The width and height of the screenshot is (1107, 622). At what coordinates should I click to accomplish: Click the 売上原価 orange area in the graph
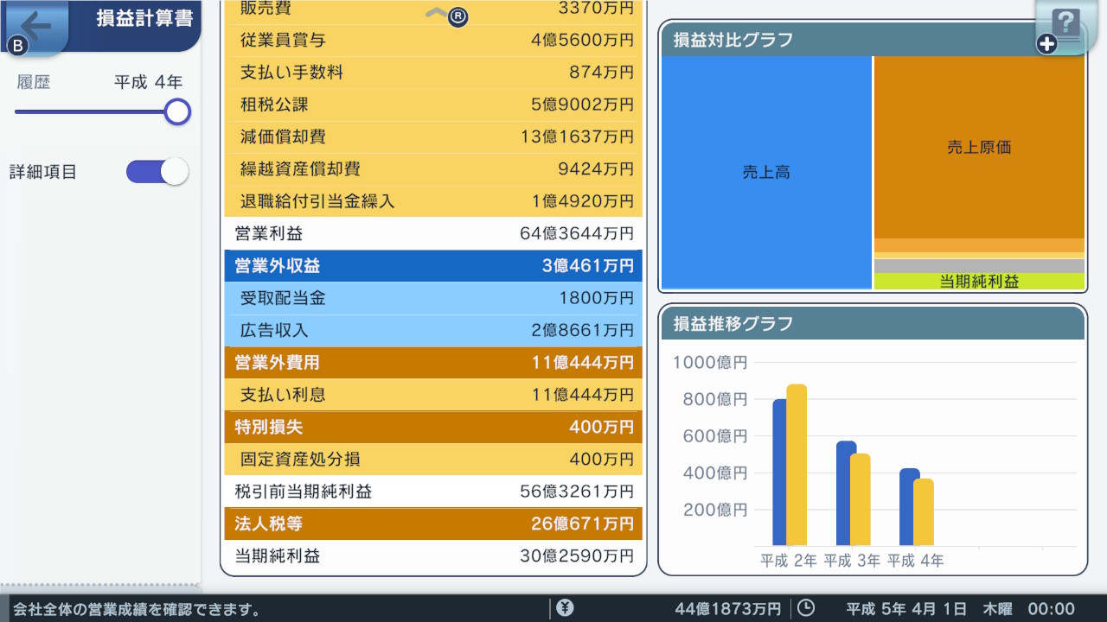click(978, 147)
